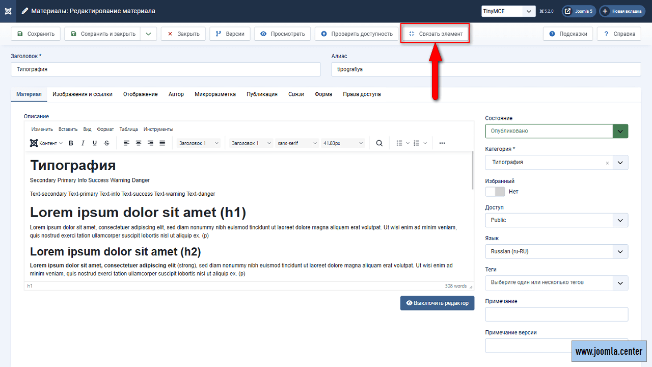
Task: Click into the Алиас input field
Action: click(486, 69)
